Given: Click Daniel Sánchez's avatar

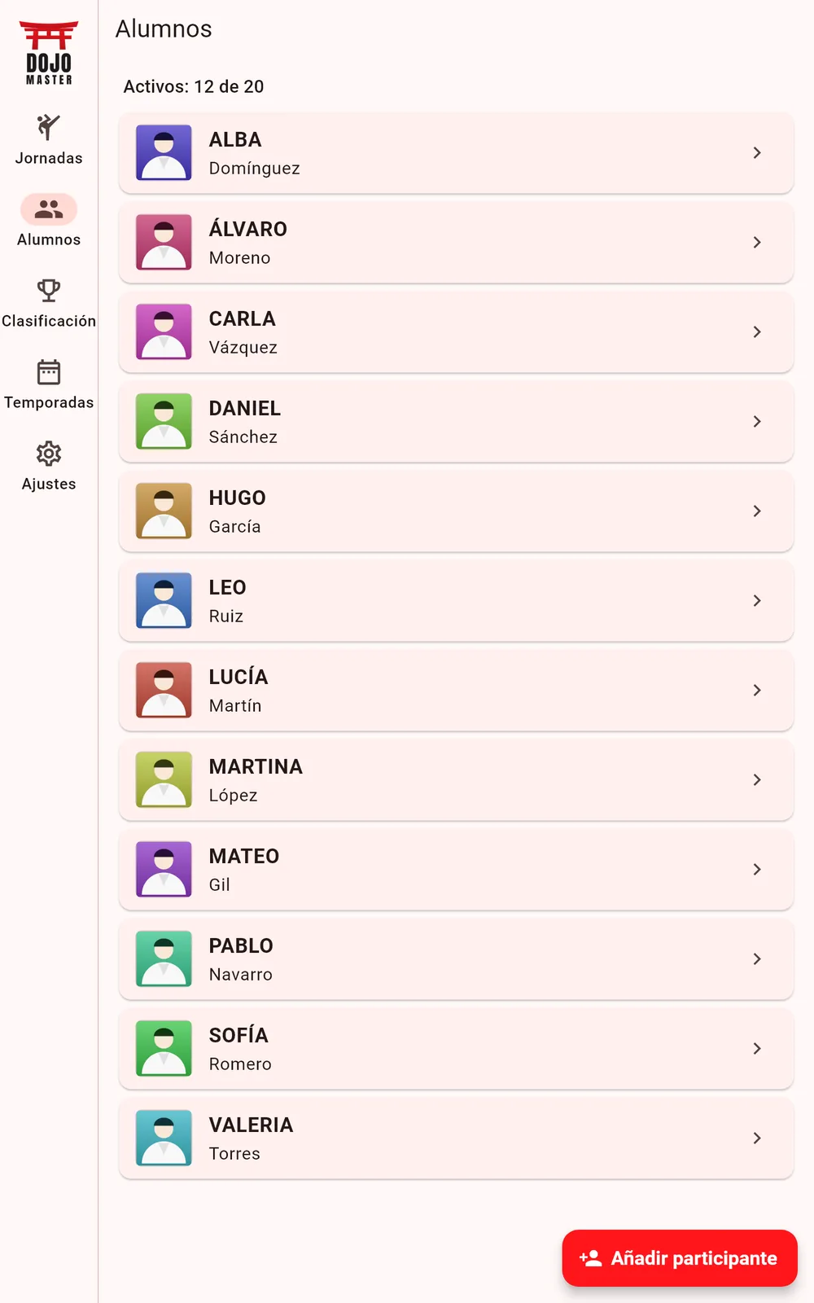Looking at the screenshot, I should [x=164, y=421].
